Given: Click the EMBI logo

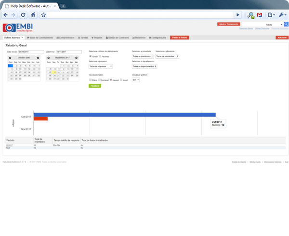Looking at the screenshot, I should [x=17, y=27].
